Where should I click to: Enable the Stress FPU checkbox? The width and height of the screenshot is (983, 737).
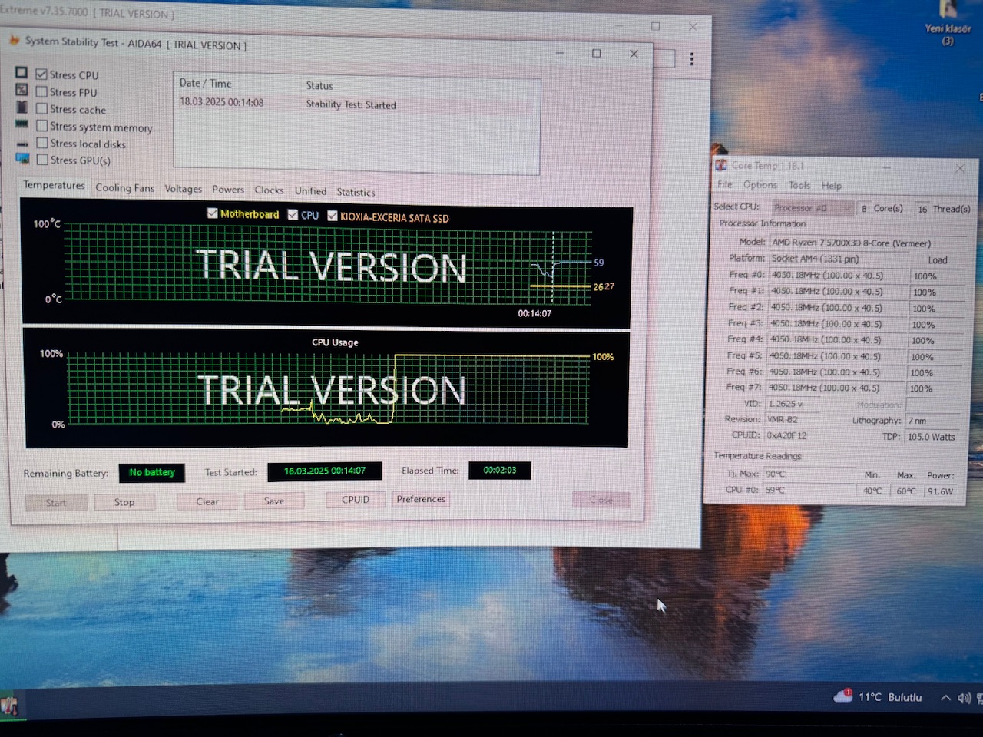41,91
